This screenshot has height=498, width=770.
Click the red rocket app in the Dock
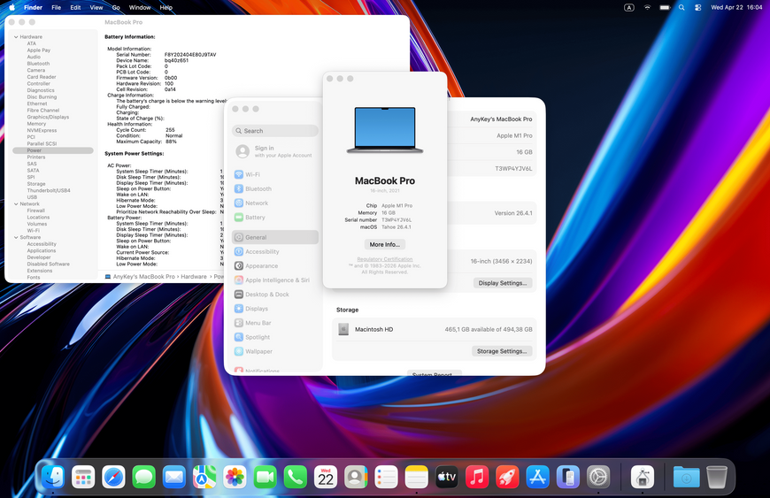point(507,477)
